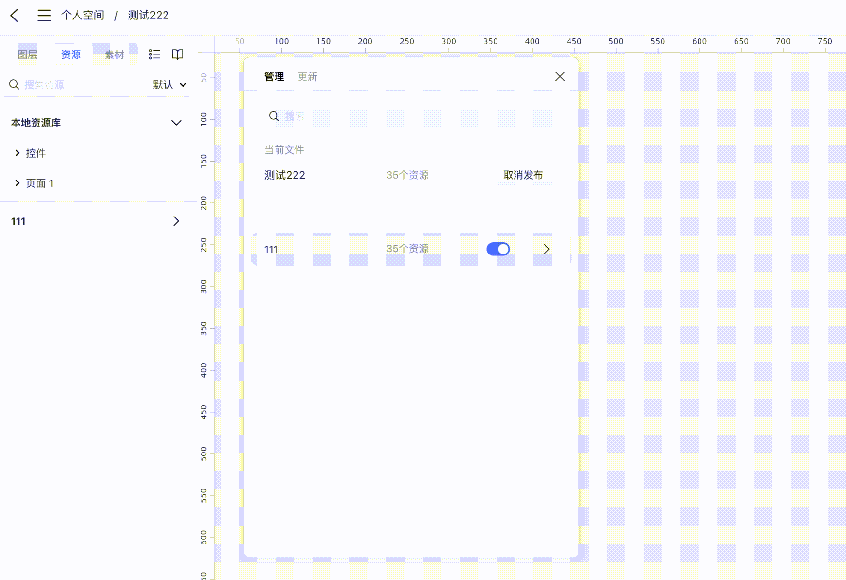This screenshot has height=580, width=846.
Task: Focus the dialog 搜索 input field
Action: click(411, 116)
